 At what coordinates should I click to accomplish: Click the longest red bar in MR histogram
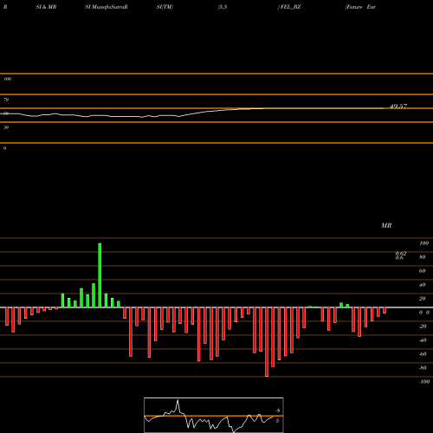tap(267, 342)
